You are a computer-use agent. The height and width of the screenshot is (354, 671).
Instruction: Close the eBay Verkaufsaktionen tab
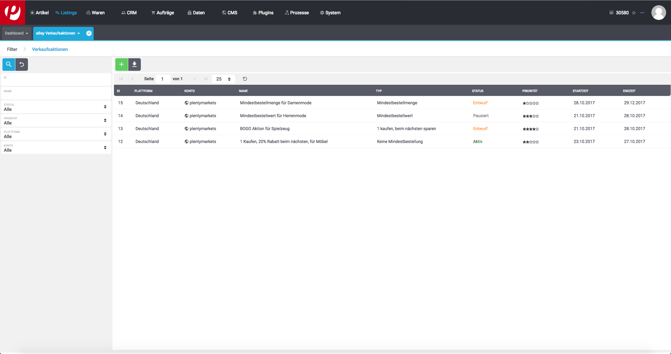click(89, 33)
